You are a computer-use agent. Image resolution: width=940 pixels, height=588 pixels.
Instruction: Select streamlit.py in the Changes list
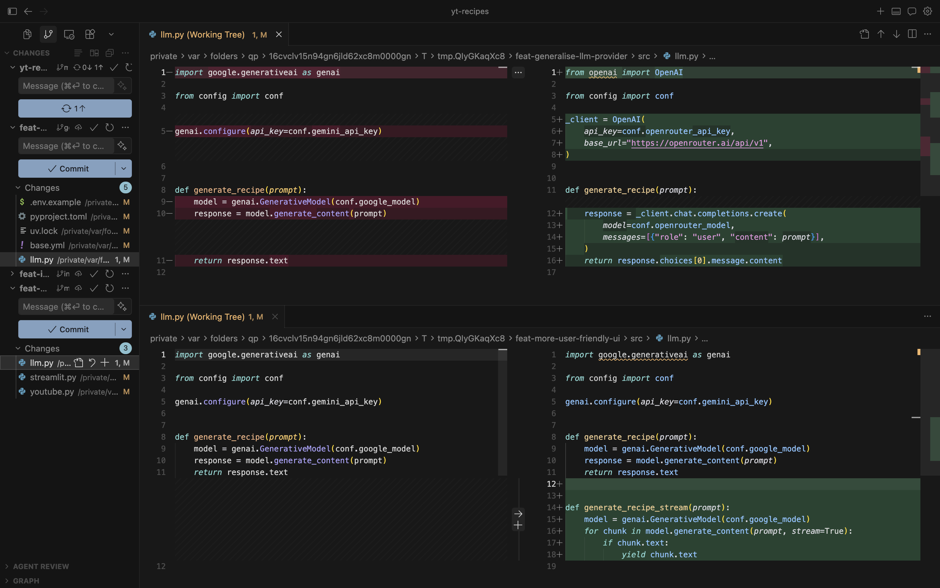(53, 377)
